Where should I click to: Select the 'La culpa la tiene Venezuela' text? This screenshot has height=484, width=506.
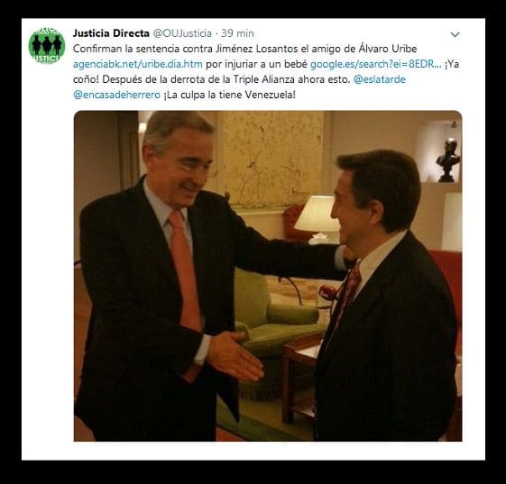tap(229, 95)
